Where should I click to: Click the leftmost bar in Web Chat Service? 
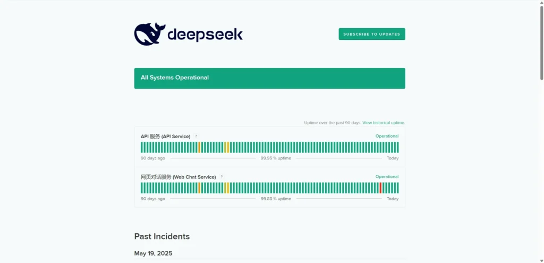pos(142,188)
